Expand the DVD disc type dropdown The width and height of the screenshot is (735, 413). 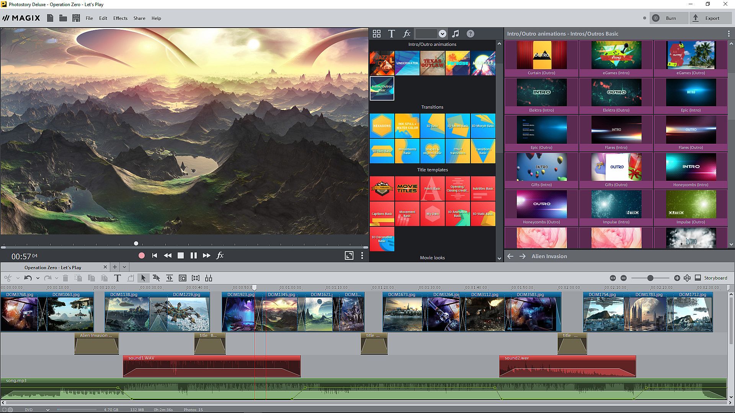[x=47, y=410]
